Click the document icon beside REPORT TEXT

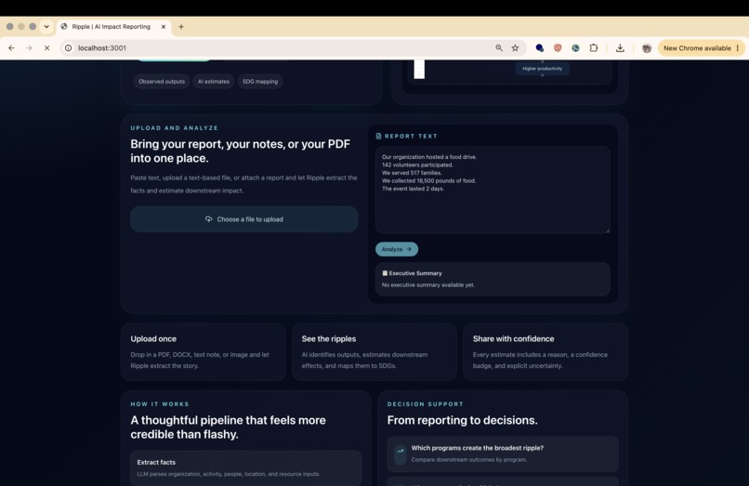click(x=379, y=137)
